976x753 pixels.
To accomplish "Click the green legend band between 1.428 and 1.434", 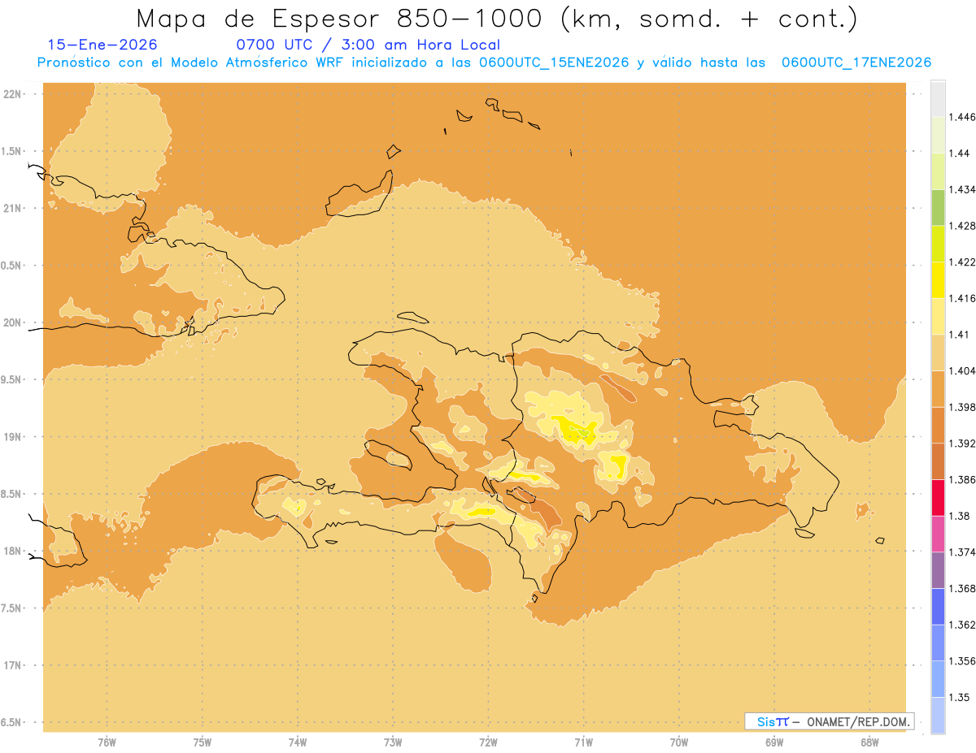I will pyautogui.click(x=938, y=207).
